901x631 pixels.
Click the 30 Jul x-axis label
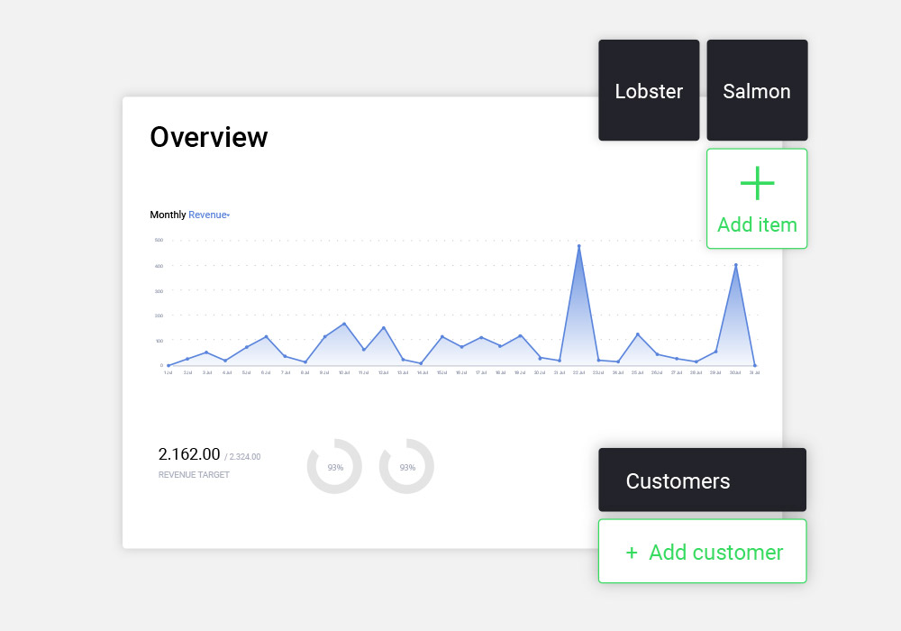click(x=735, y=373)
